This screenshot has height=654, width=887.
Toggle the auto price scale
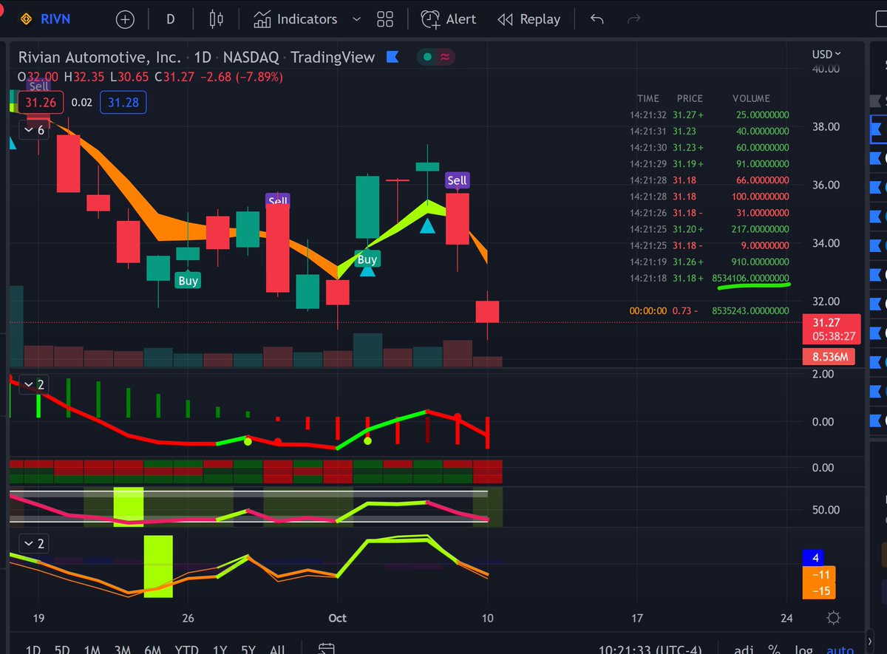tap(839, 649)
